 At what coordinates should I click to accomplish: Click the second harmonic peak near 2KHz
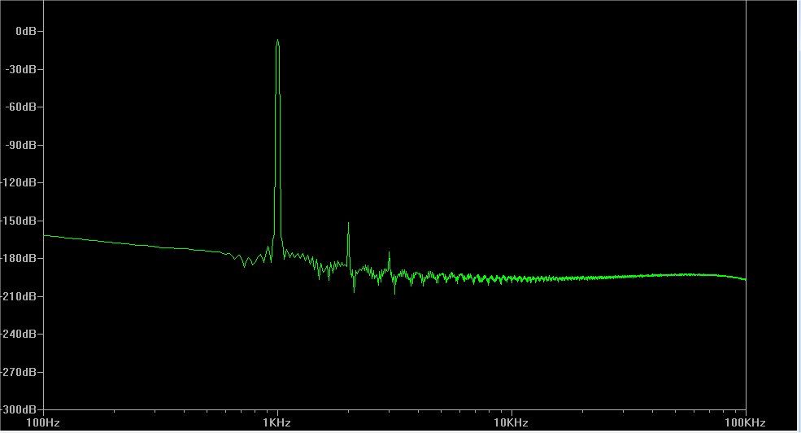tap(348, 224)
